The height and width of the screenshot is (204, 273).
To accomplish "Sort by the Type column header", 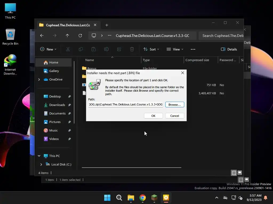I will 162,60.
